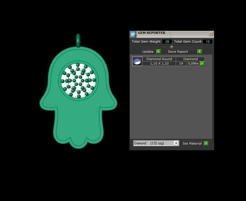Viewport: 246px width, 201px height.
Task: Click green arrow beside 0,09tw
Action: tap(202, 63)
